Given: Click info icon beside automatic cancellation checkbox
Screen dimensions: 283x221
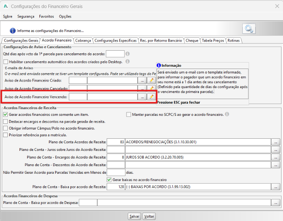Looking at the screenshot, I should 128,61.
